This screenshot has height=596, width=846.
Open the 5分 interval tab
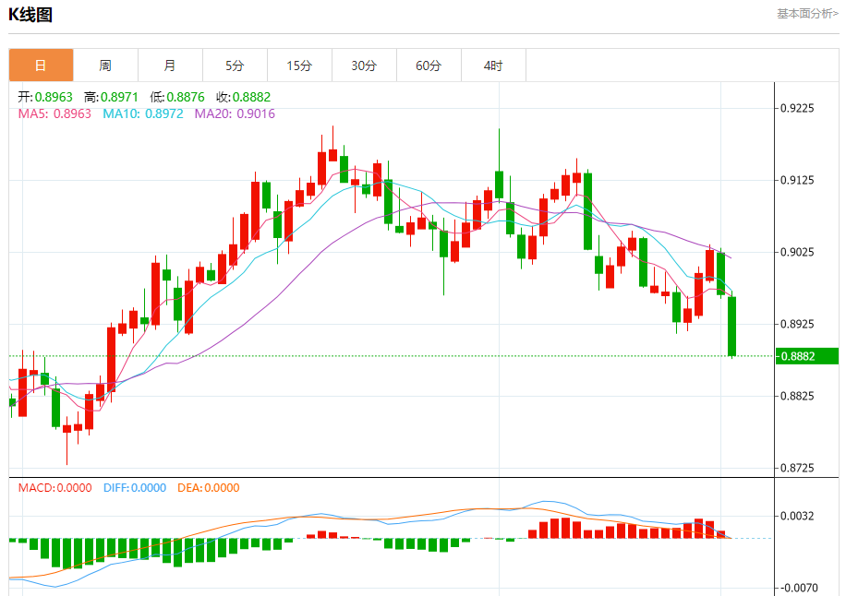tap(236, 66)
